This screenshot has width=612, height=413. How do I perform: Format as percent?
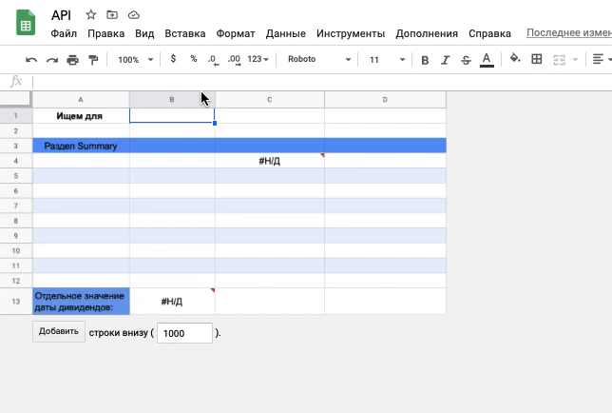click(x=194, y=59)
